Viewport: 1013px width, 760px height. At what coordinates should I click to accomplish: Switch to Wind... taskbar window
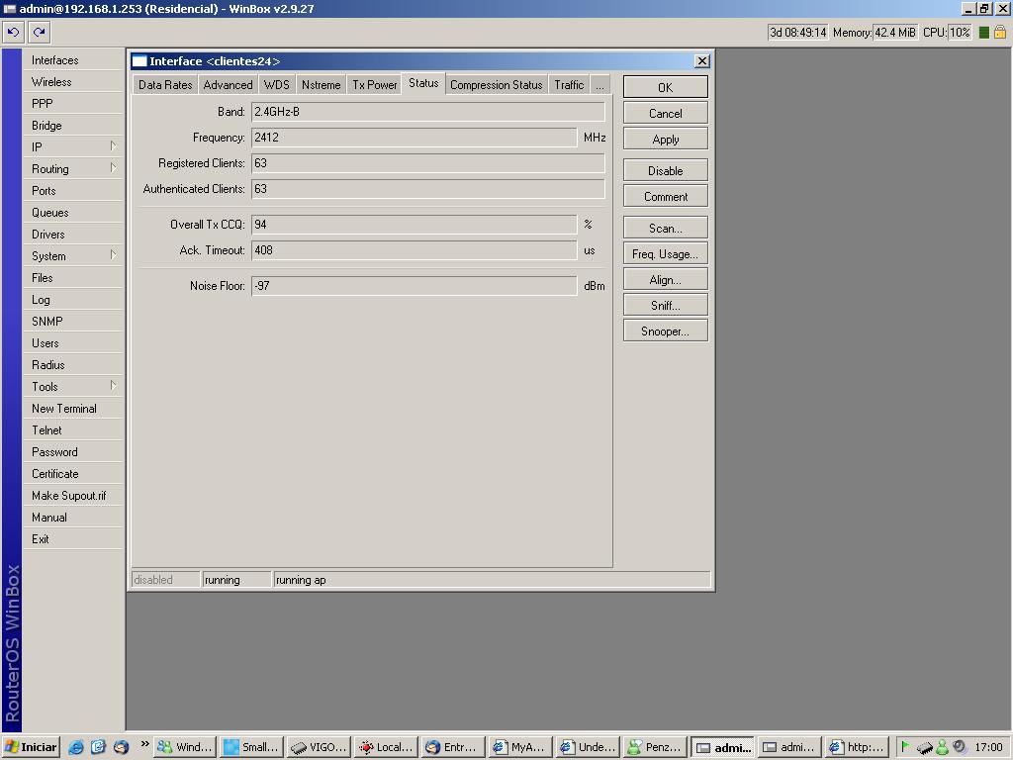tap(185, 747)
